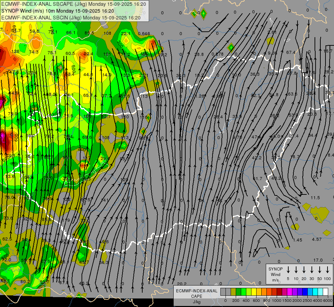The height and width of the screenshot is (307, 334).
Task: Click the map value 23.6
Action: 162,75
